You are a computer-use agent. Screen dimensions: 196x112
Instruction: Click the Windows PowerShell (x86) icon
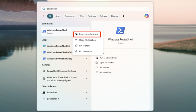[x=44, y=58]
